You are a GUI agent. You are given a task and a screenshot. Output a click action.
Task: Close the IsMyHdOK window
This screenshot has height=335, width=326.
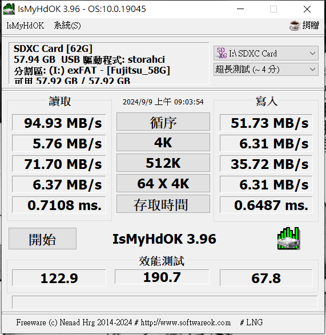tap(307, 9)
